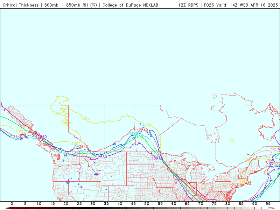Image resolution: width=280 pixels, height=210 pixels.
Task: Click the "500mb – 850mb RH (%)" header label
Action: (71, 5)
